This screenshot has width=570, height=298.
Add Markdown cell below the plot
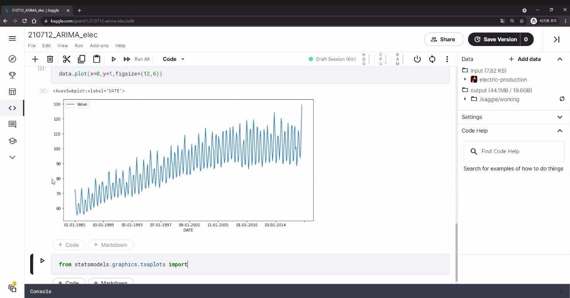click(x=111, y=245)
